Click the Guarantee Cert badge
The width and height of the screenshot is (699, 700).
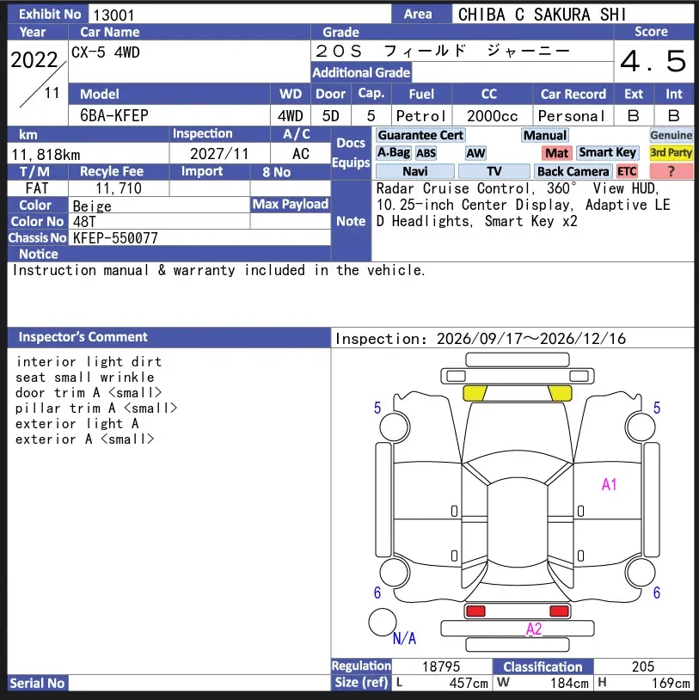pyautogui.click(x=420, y=135)
